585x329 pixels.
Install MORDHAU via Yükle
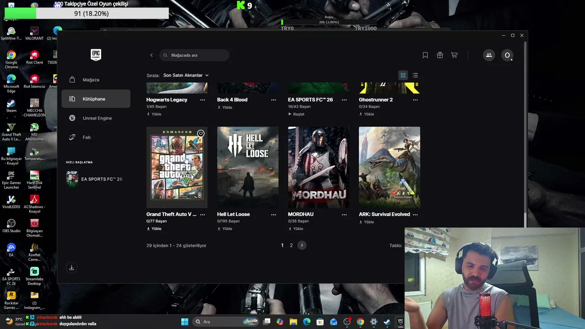pos(296,229)
